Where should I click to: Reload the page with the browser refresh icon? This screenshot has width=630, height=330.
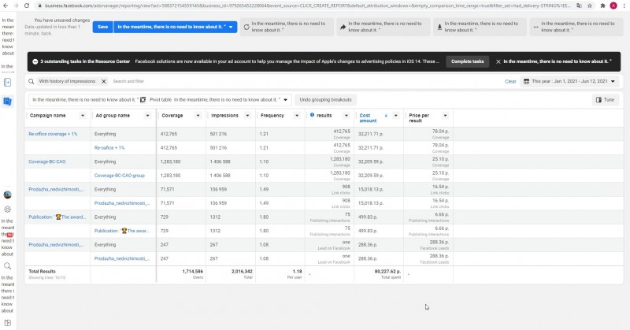click(27, 6)
